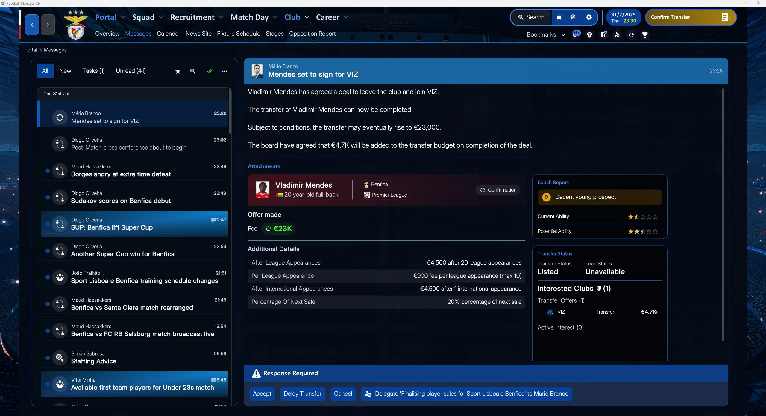Toggle unread dot on Staffing Advice message
The image size is (766, 416).
coord(47,357)
